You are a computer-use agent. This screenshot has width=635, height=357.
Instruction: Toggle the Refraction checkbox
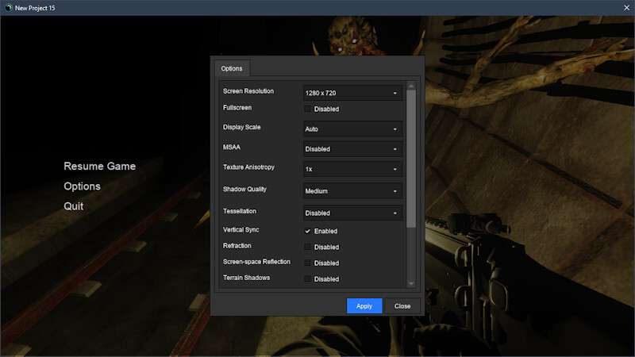pos(308,247)
